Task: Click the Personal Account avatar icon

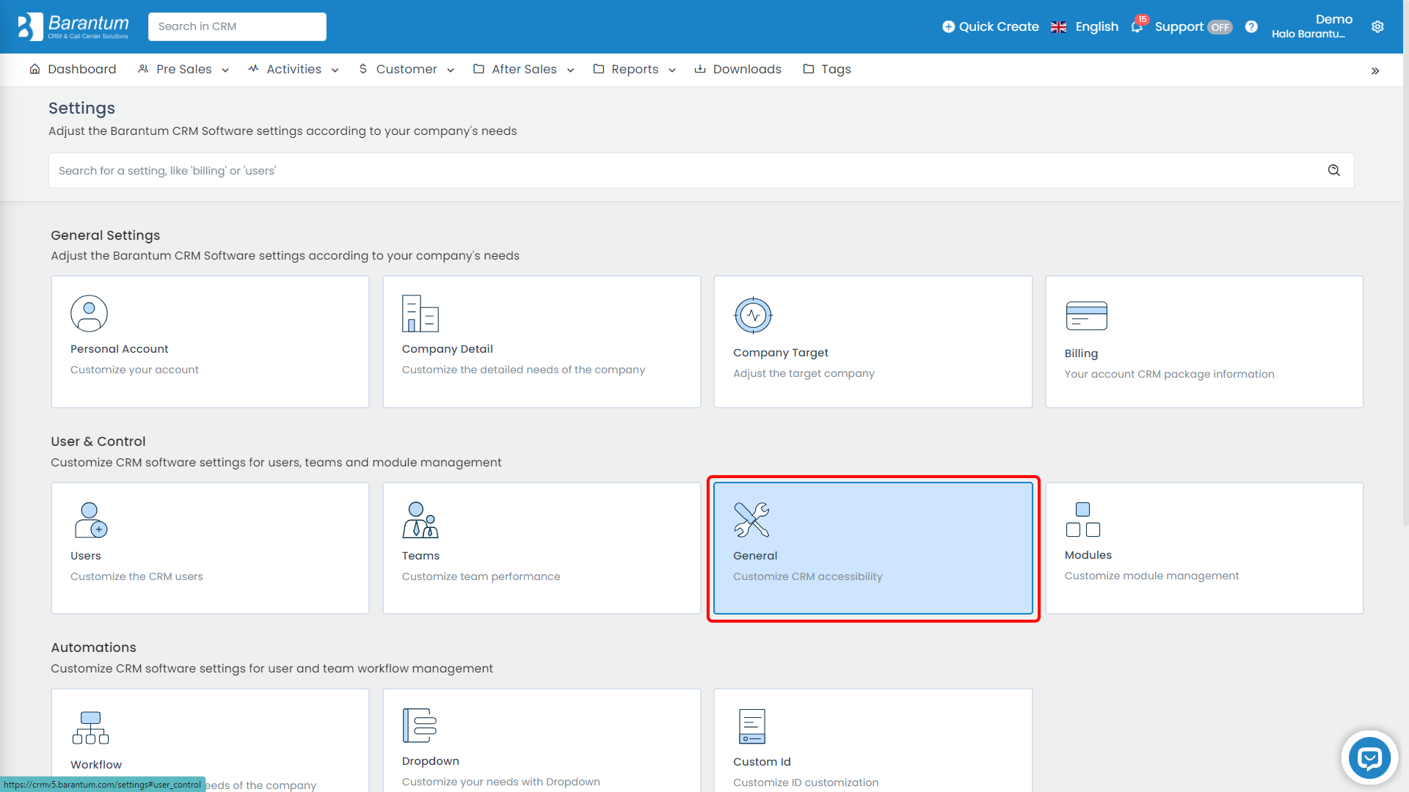Action: pos(89,313)
